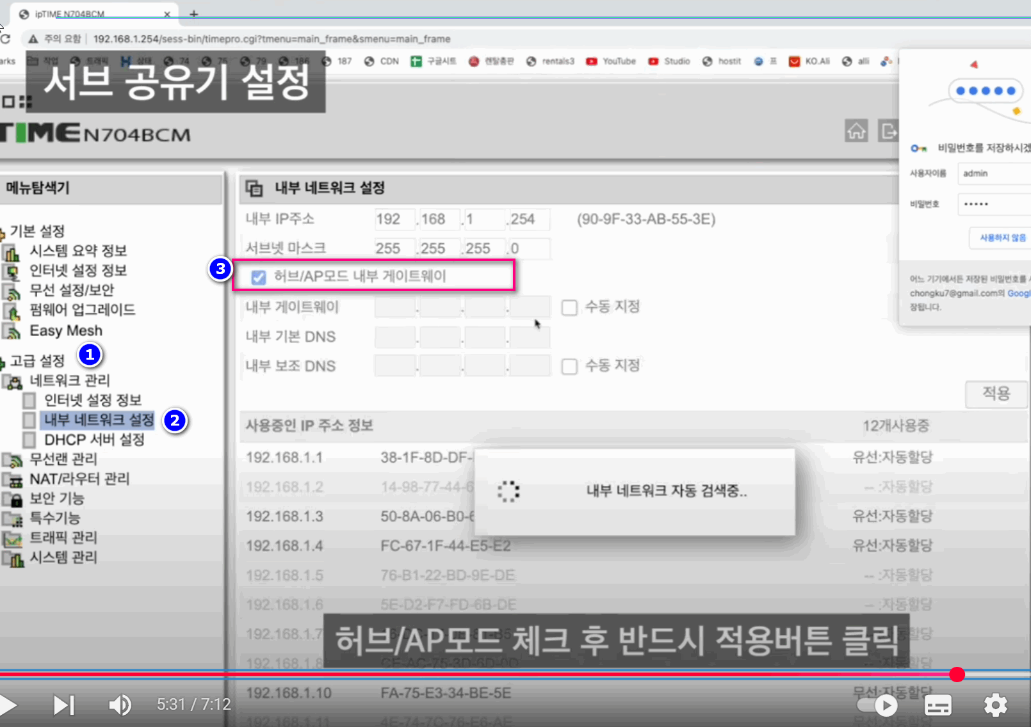Toggle the 허브/AP모드 내부 게이트웨이 checkbox

(259, 277)
